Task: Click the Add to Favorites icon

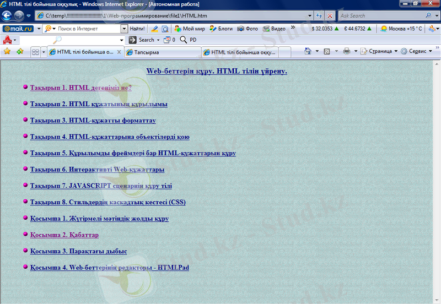Action: [20, 51]
